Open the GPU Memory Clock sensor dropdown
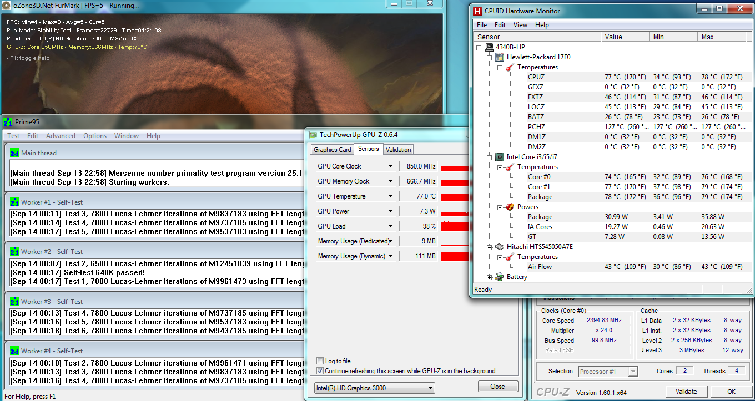The width and height of the screenshot is (755, 401). pos(391,181)
